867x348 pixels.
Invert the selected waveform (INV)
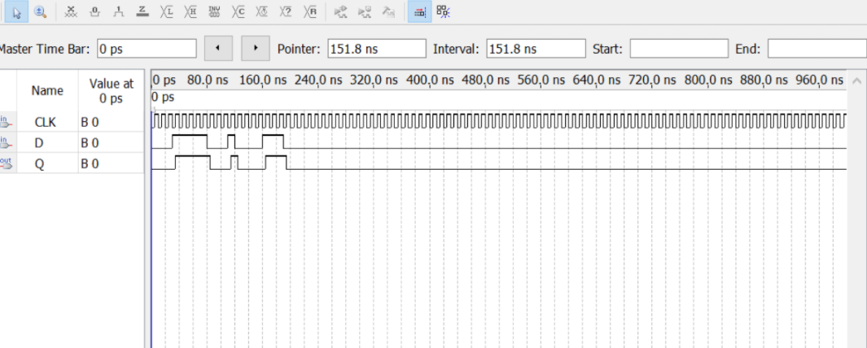[x=215, y=11]
